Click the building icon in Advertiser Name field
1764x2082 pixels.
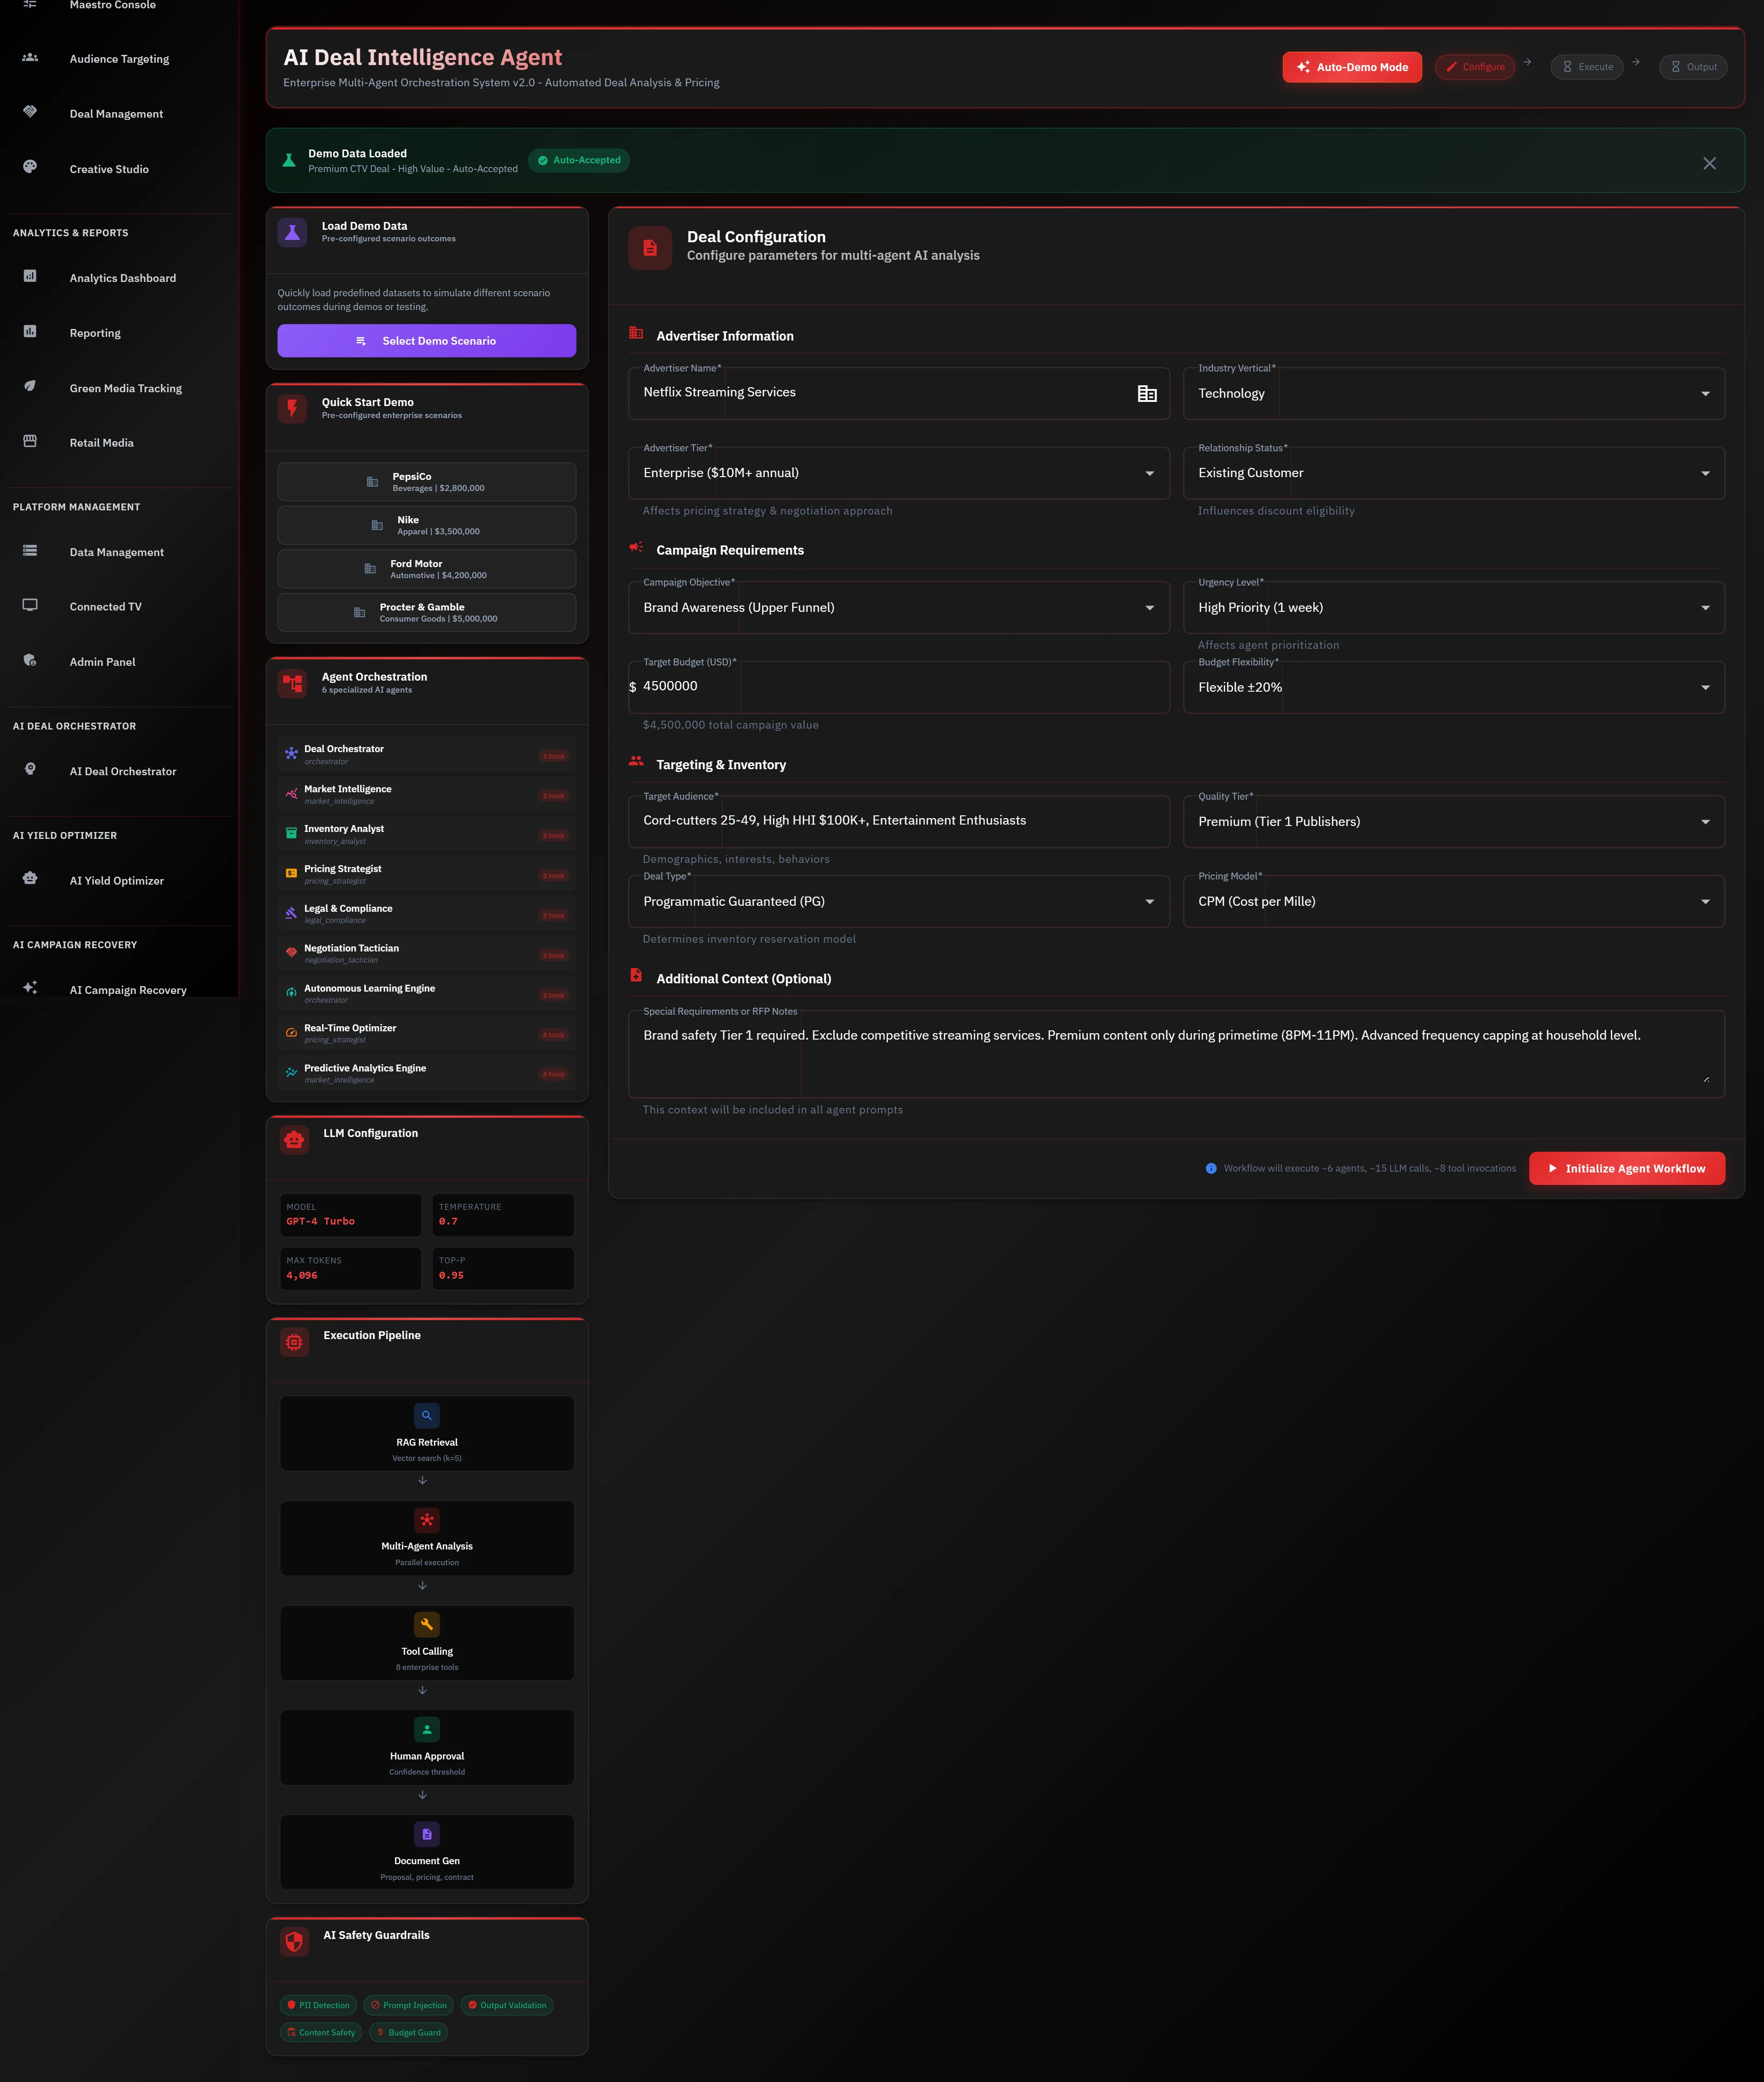pos(1146,393)
